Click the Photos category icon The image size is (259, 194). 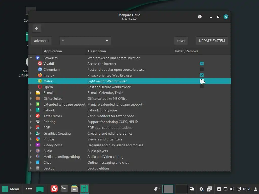(x=38, y=139)
